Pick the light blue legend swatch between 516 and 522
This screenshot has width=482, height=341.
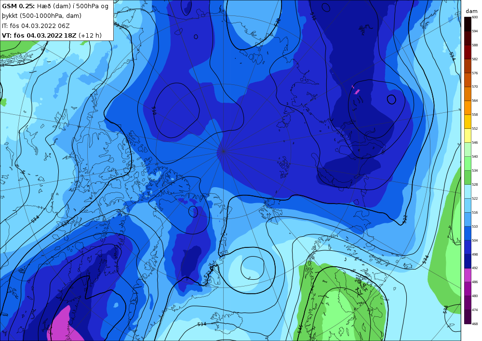coord(468,205)
